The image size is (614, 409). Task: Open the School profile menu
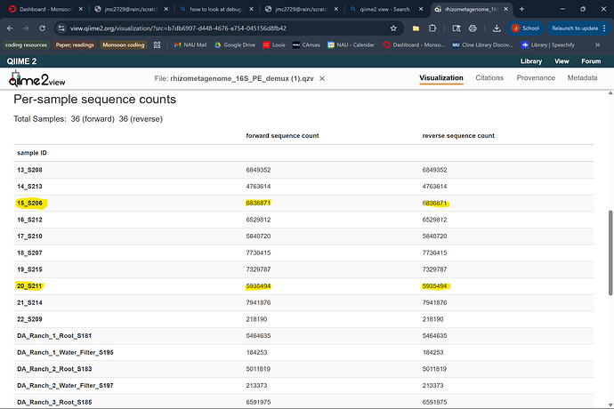(525, 28)
